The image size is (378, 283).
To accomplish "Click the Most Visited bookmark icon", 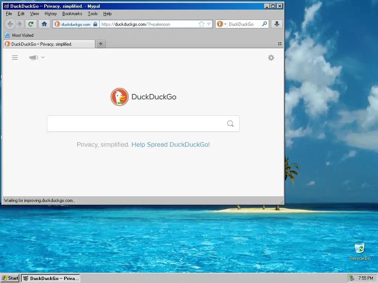I will point(7,35).
